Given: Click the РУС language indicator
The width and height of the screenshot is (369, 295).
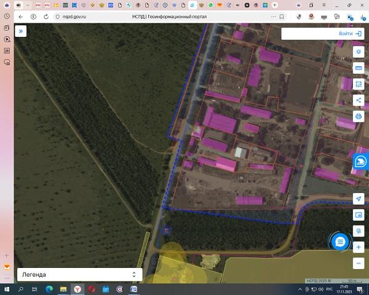Looking at the screenshot, I should pyautogui.click(x=329, y=289).
